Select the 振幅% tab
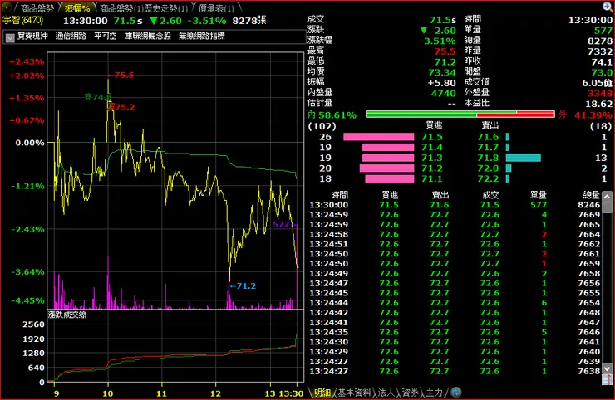Screen dimensions: 615x400 click(77, 8)
